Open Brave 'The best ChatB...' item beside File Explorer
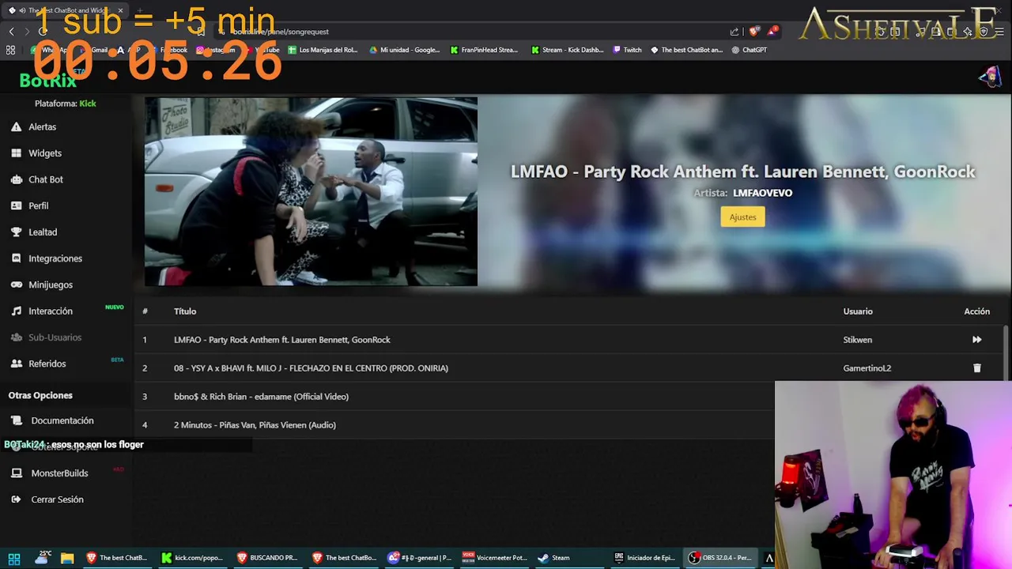Image resolution: width=1012 pixels, height=569 pixels. coord(116,558)
